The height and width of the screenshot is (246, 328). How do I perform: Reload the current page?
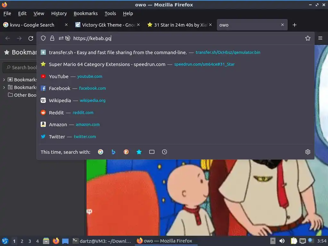tap(31, 38)
